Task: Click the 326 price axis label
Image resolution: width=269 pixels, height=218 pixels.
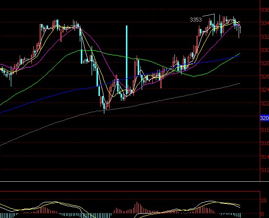Action: point(265,76)
